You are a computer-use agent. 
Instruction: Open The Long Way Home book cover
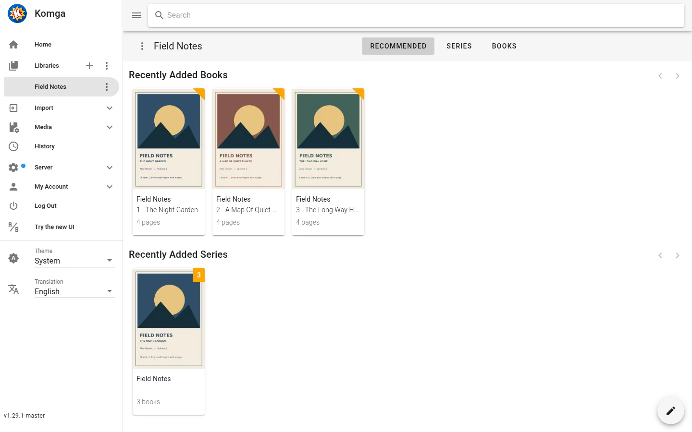pyautogui.click(x=328, y=139)
